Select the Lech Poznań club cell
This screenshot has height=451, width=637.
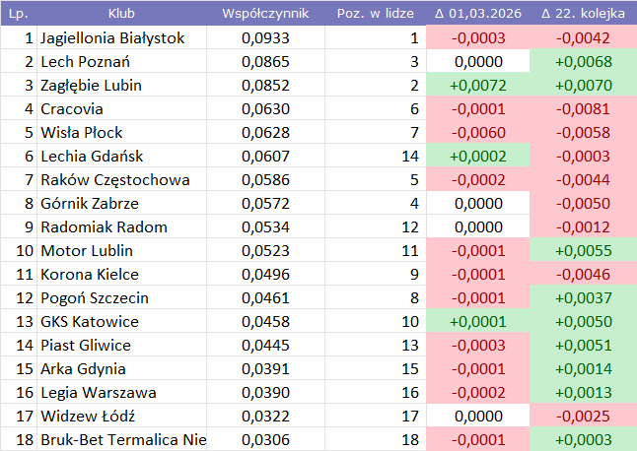point(122,62)
